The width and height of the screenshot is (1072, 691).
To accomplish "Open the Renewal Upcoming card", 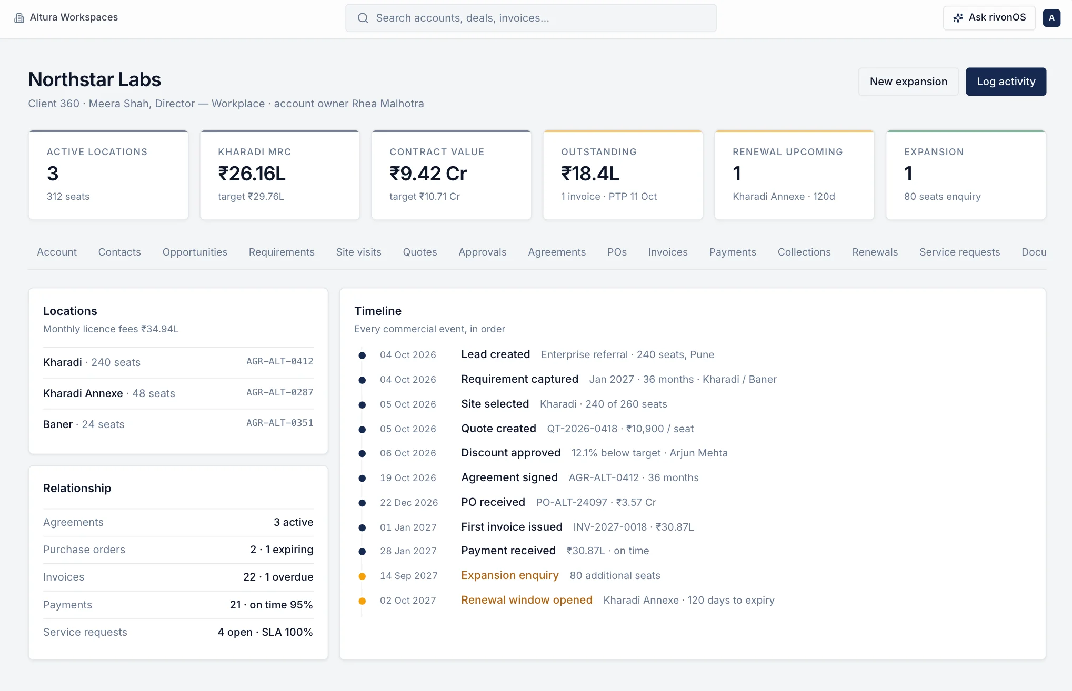I will coord(795,175).
